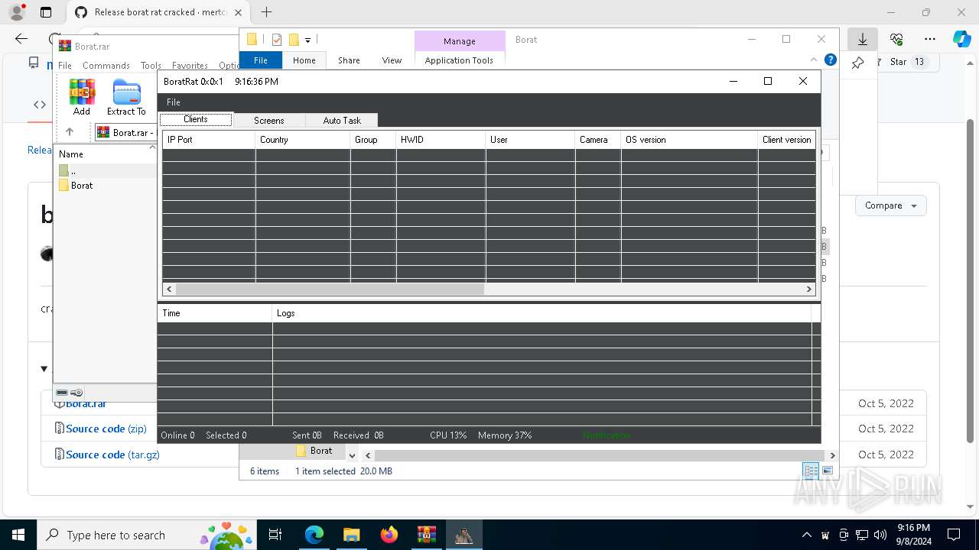Click the Edge profile avatar icon

coord(17,12)
